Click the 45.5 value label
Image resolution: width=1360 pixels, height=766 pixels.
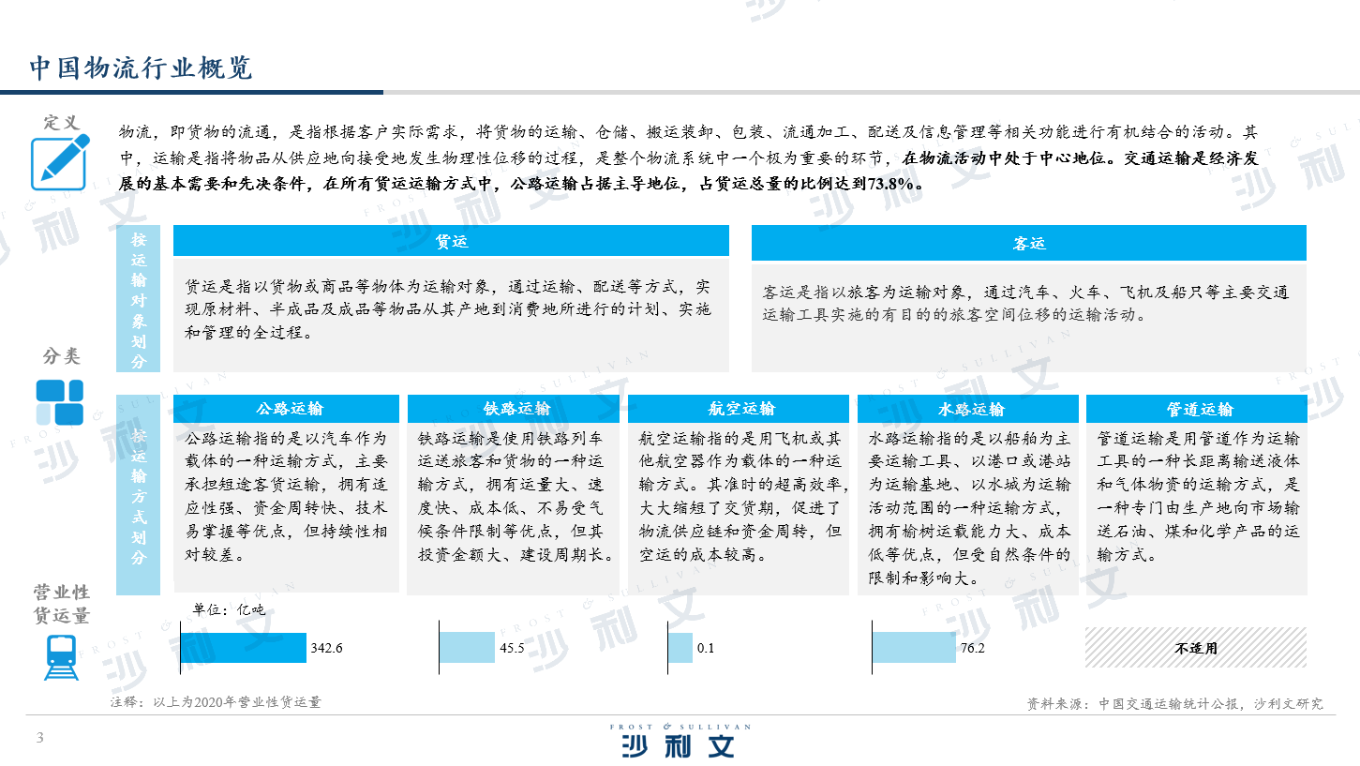point(512,649)
